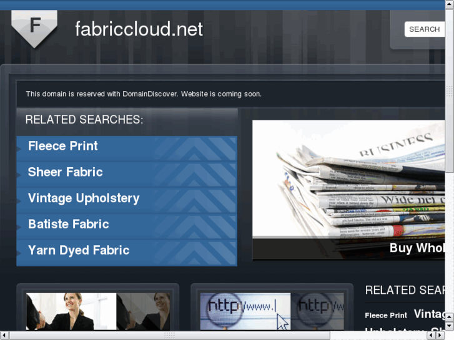Click the vertical scrollbar up arrow
454x340 pixels.
tap(450, 4)
